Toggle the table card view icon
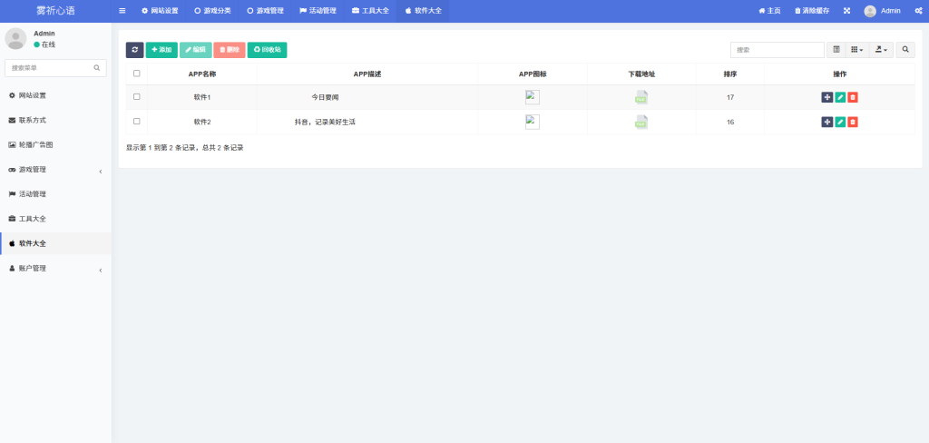The image size is (929, 443). [x=836, y=50]
